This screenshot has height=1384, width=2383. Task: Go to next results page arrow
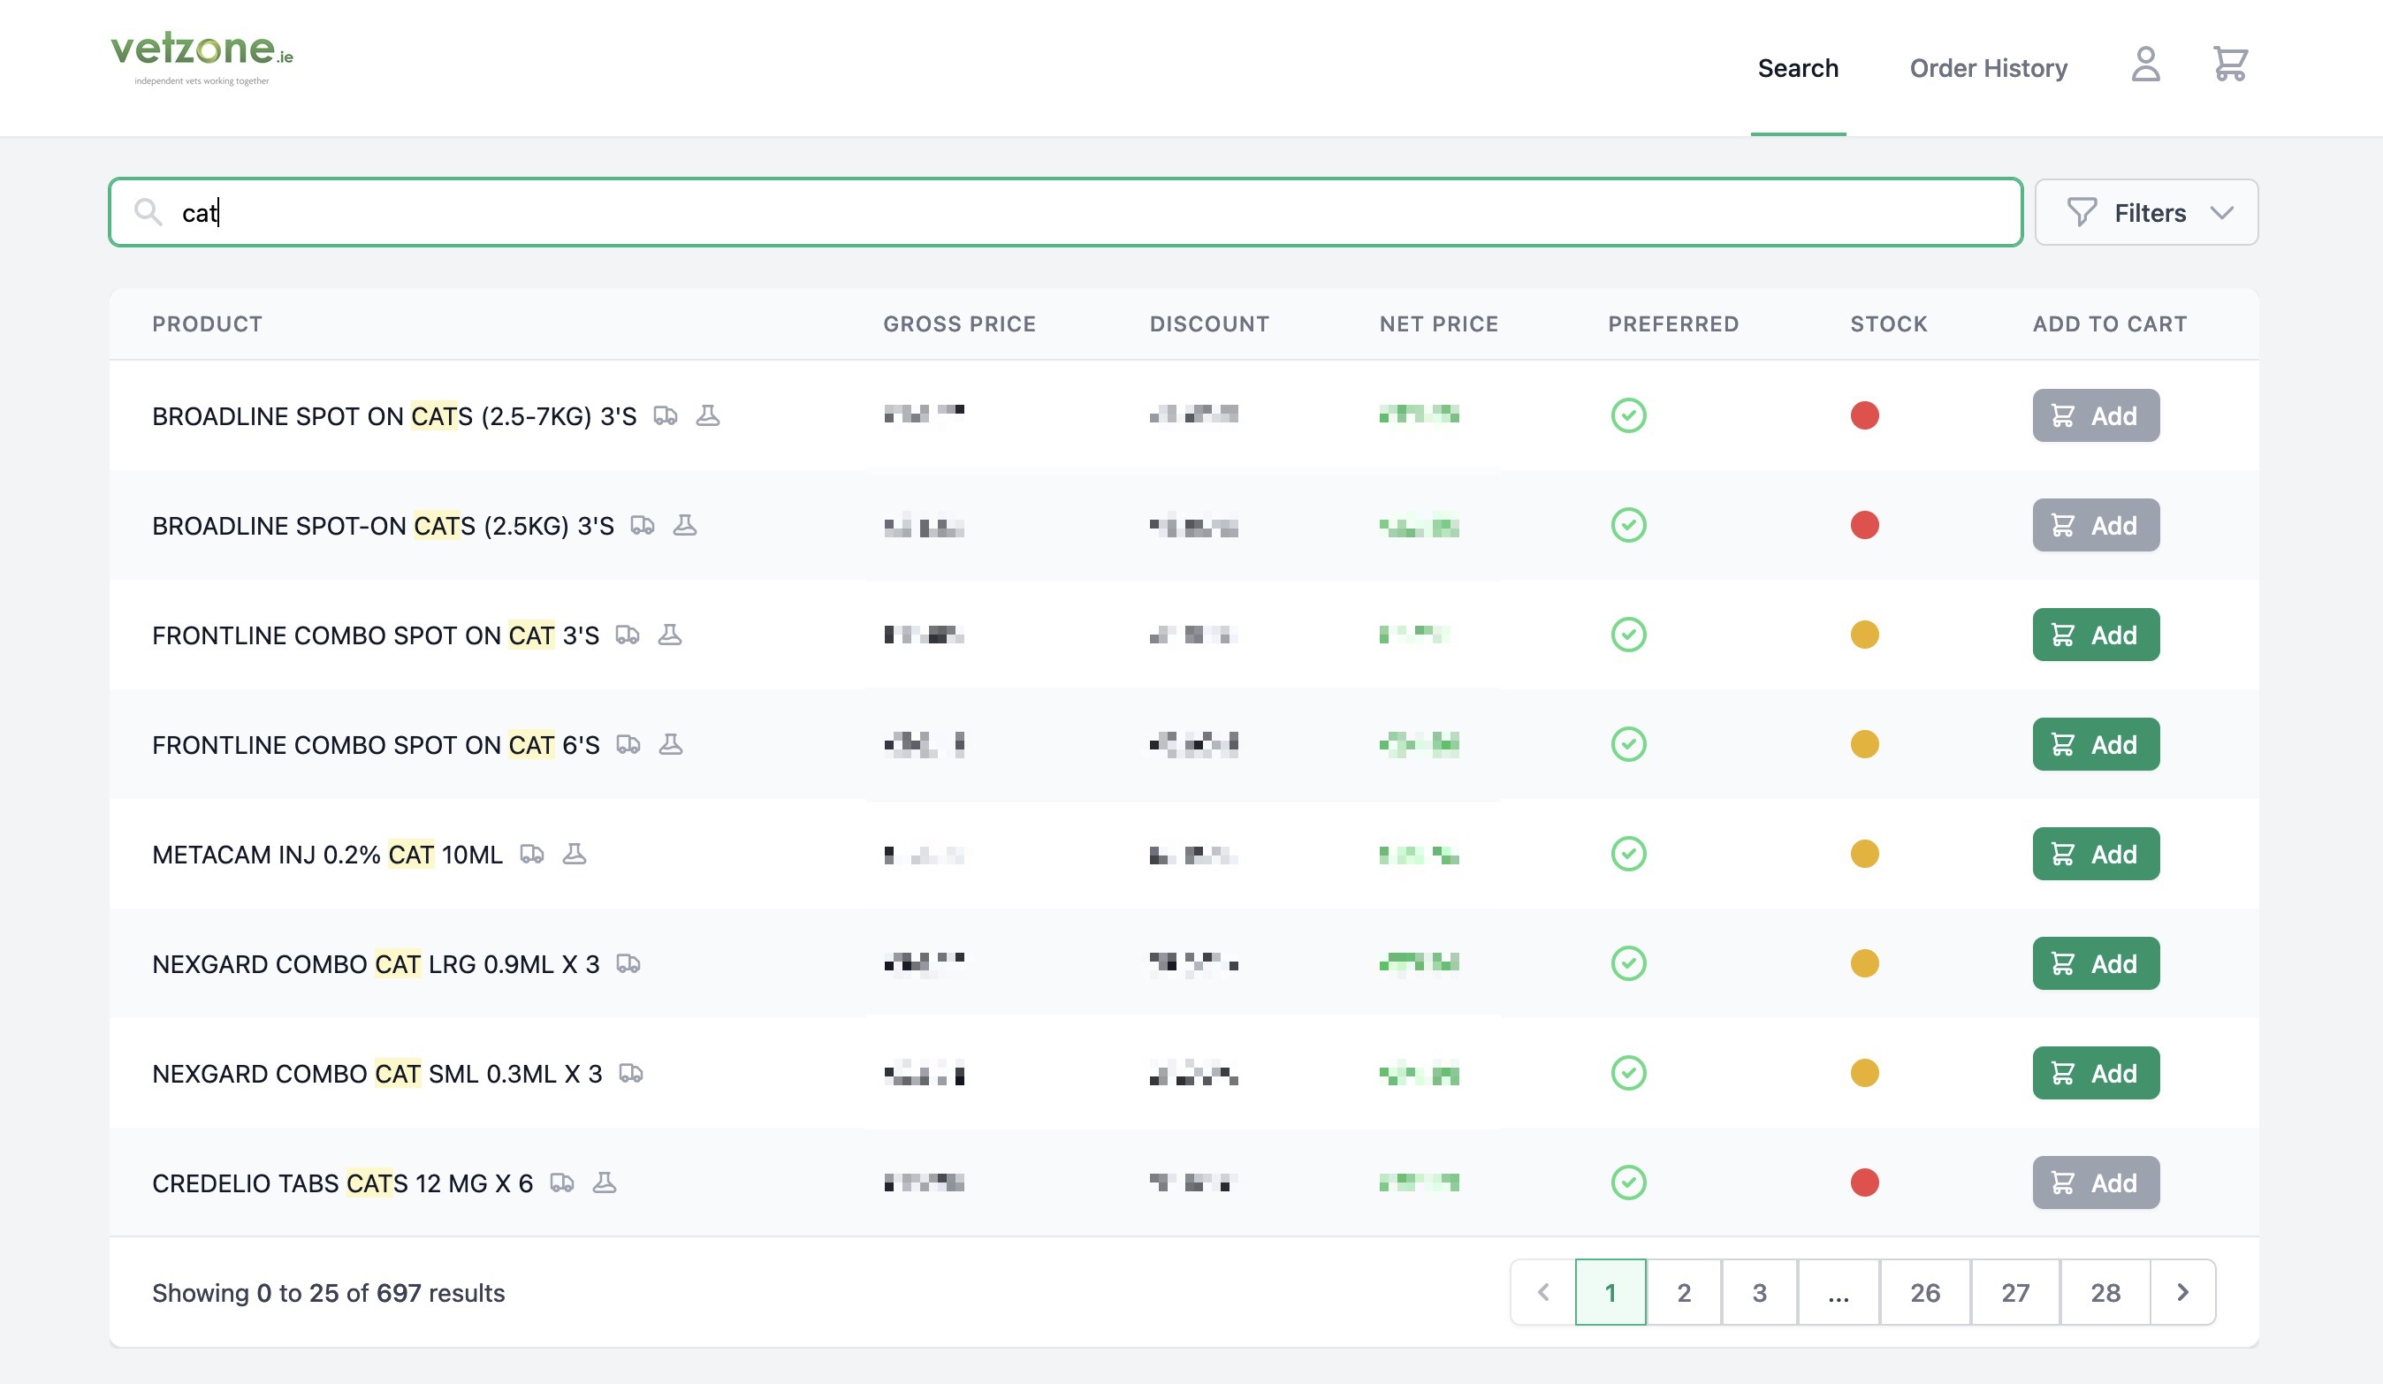2182,1292
